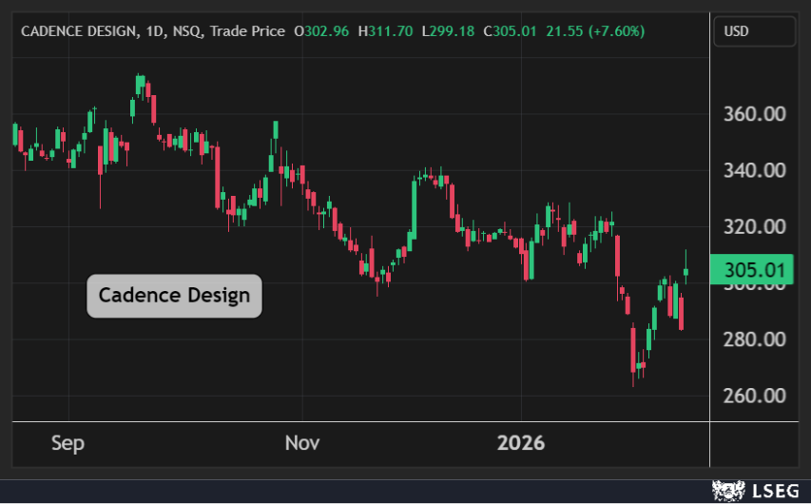
Task: Click the Cadence Design label box
Action: click(174, 296)
